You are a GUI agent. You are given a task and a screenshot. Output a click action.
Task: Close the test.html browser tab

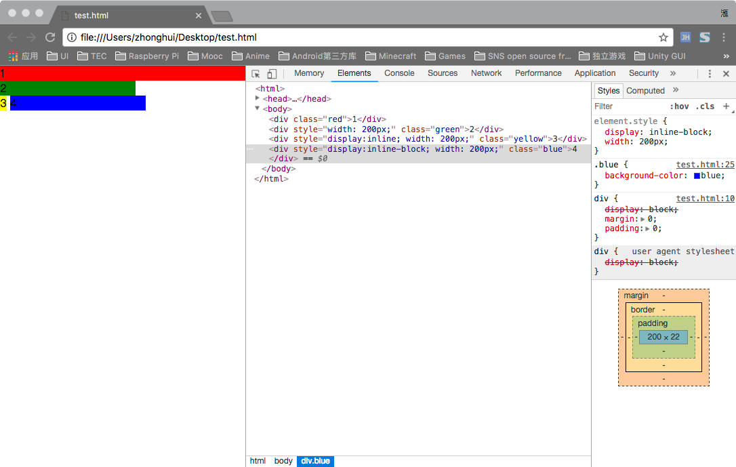point(199,16)
